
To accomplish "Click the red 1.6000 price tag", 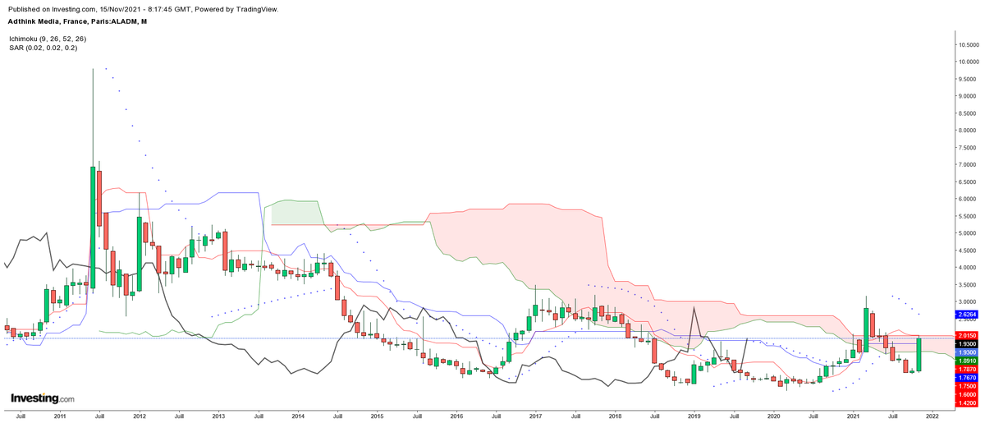I will click(965, 394).
